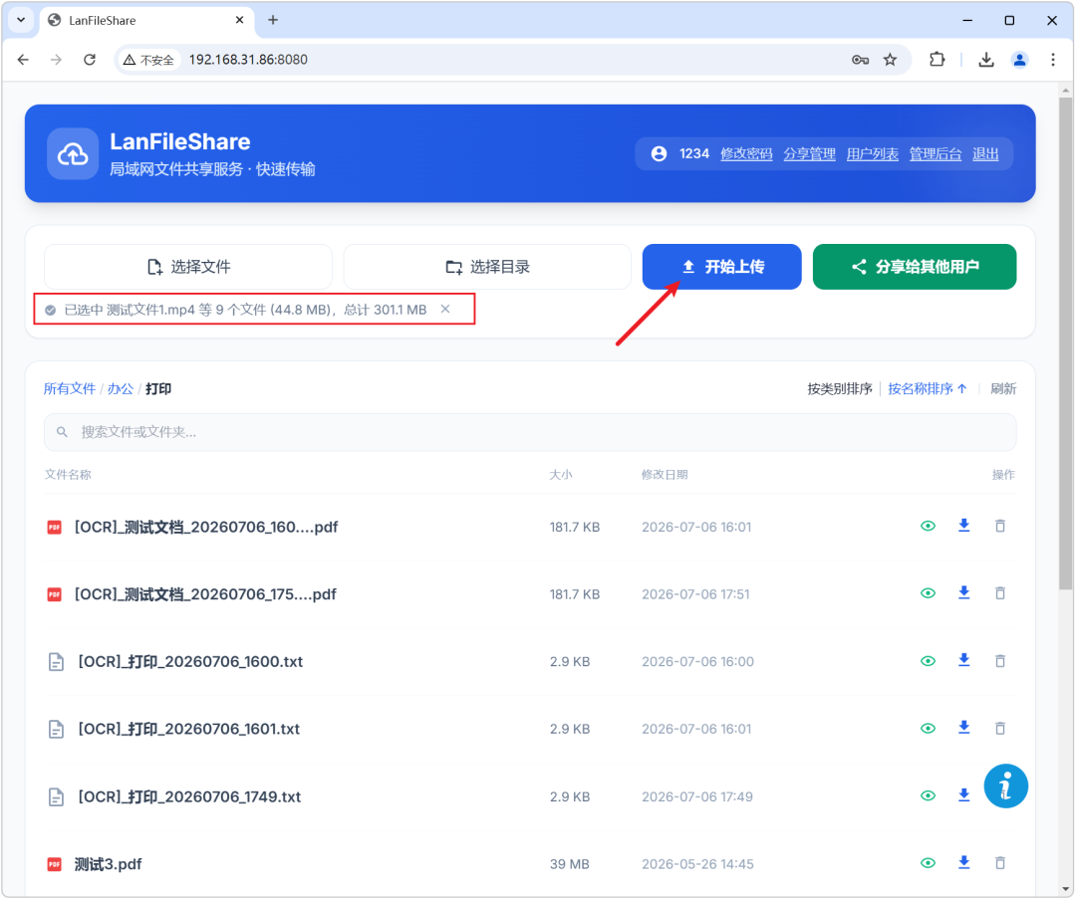1076x899 pixels.
Task: Click the file name [OCR]_打印_20260706_1601.txt
Action: [189, 728]
